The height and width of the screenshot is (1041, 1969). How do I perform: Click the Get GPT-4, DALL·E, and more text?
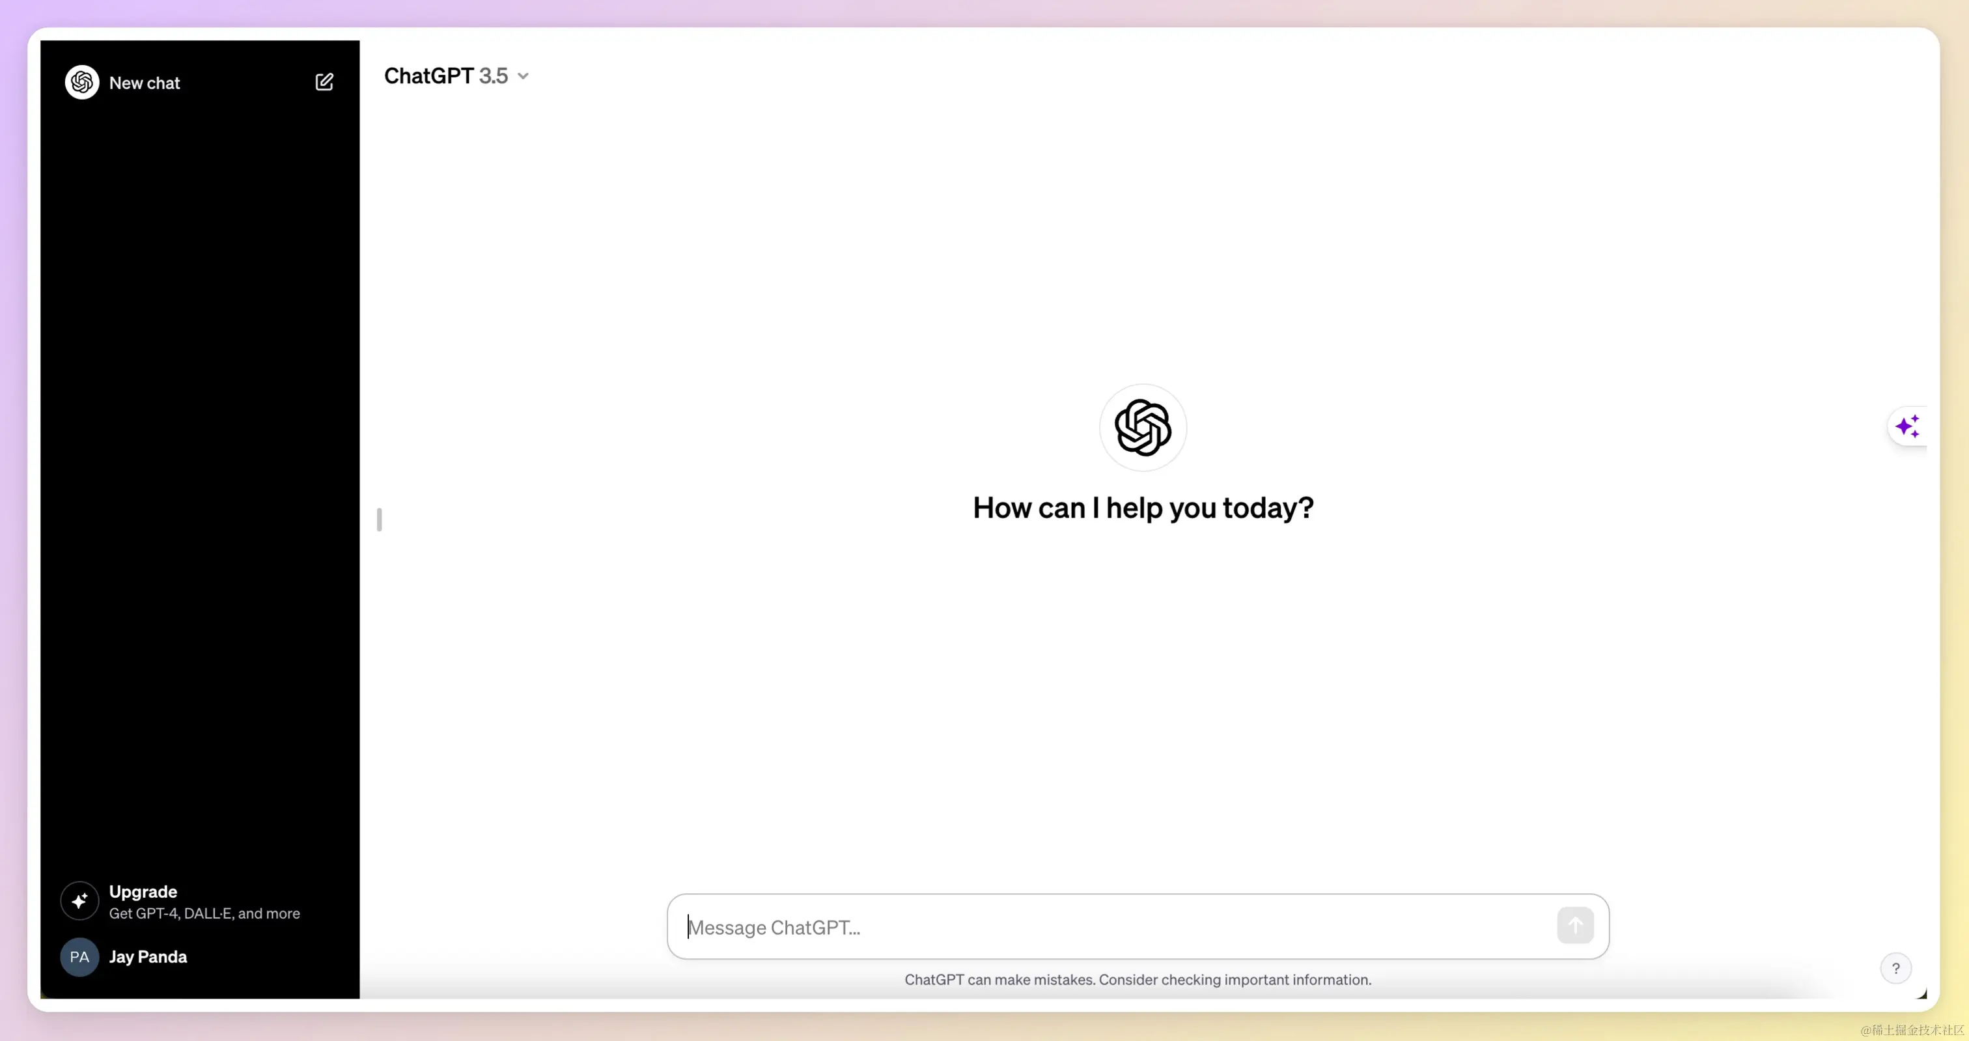pyautogui.click(x=204, y=913)
